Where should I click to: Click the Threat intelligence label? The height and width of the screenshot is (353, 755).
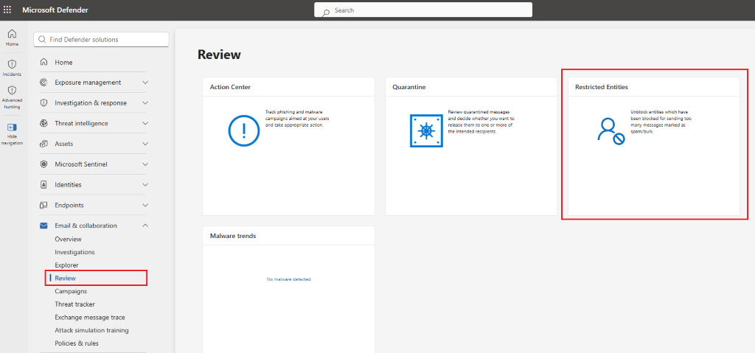click(81, 123)
